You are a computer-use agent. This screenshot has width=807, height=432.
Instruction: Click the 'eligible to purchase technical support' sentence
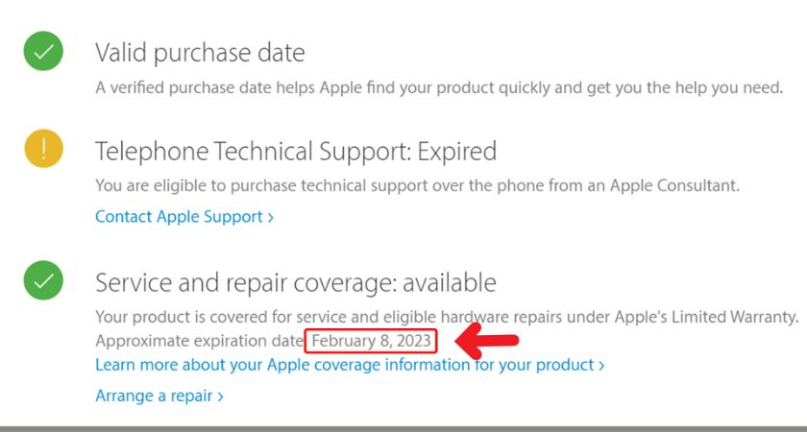(415, 184)
